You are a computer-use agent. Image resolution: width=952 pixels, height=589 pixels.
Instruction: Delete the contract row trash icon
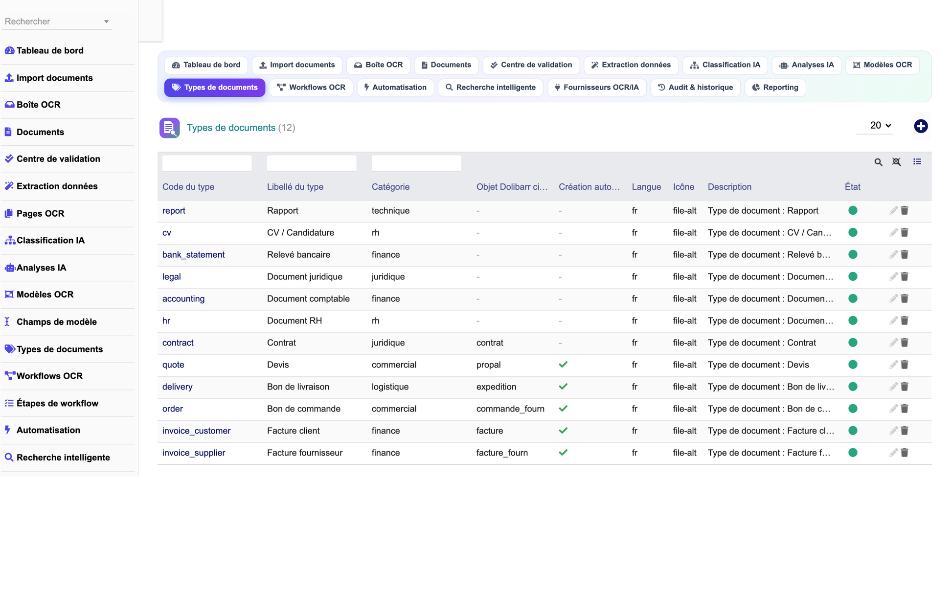(905, 342)
